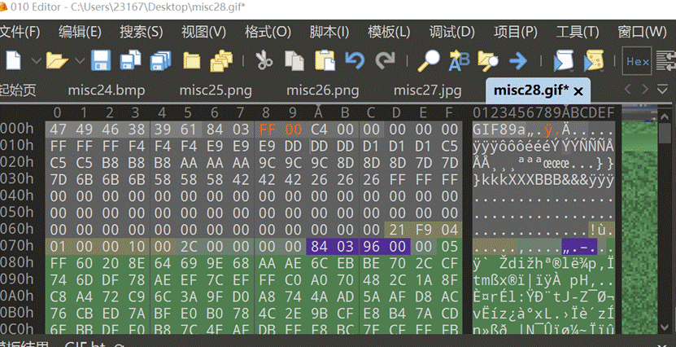Click byte 2C in row 070h

[189, 247]
